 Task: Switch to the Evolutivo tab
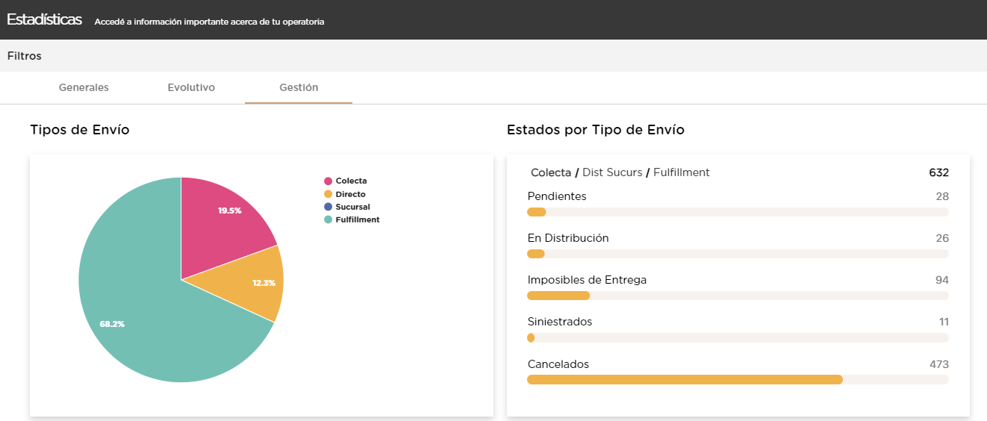(191, 87)
